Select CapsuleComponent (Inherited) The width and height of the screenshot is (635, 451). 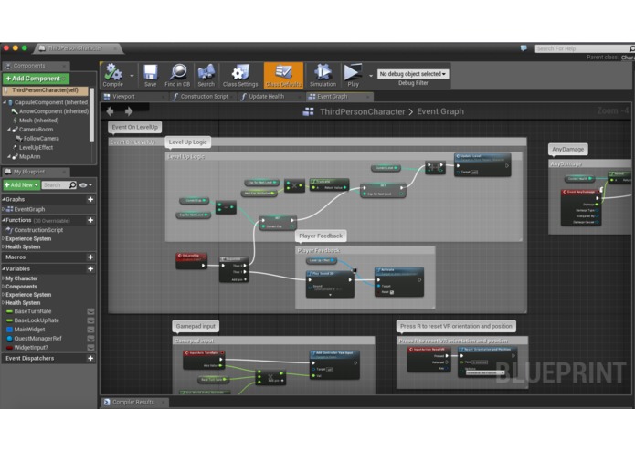click(x=51, y=102)
